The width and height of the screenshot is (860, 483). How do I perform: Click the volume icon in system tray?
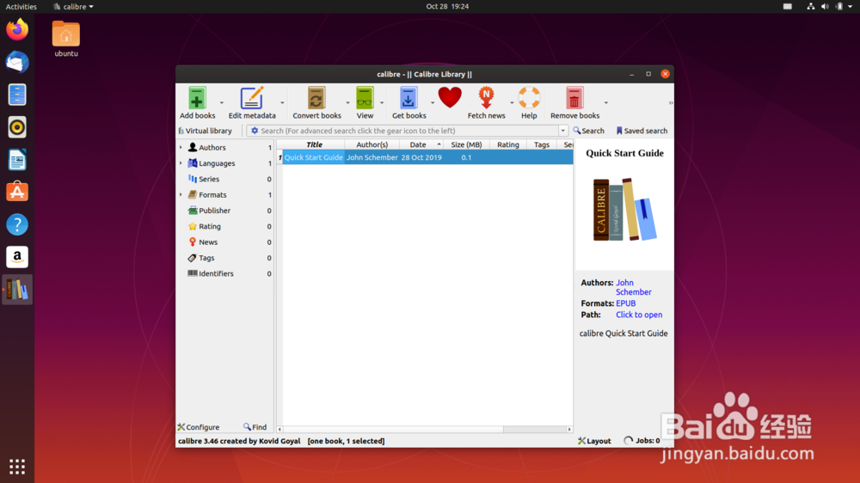825,7
